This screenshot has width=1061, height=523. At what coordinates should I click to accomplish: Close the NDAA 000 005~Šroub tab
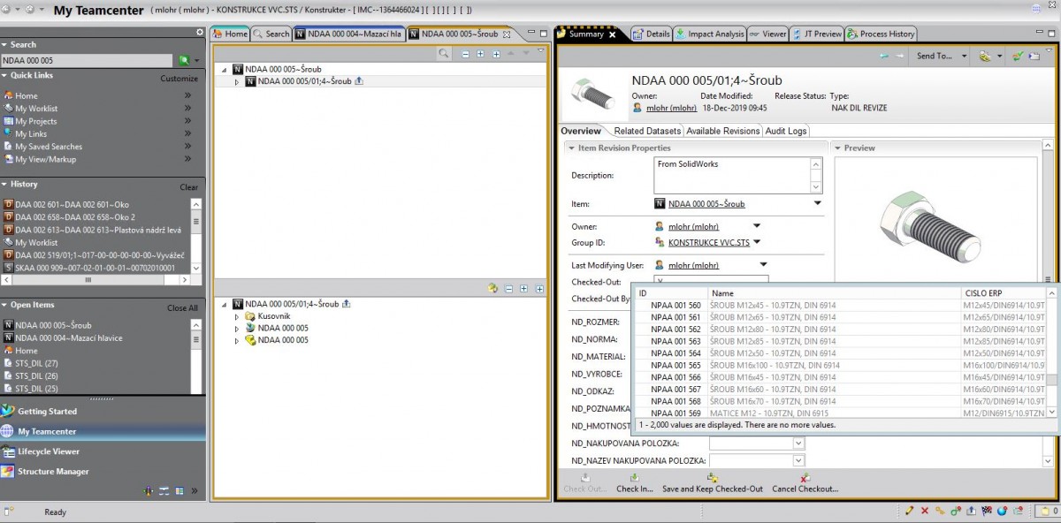click(x=507, y=34)
